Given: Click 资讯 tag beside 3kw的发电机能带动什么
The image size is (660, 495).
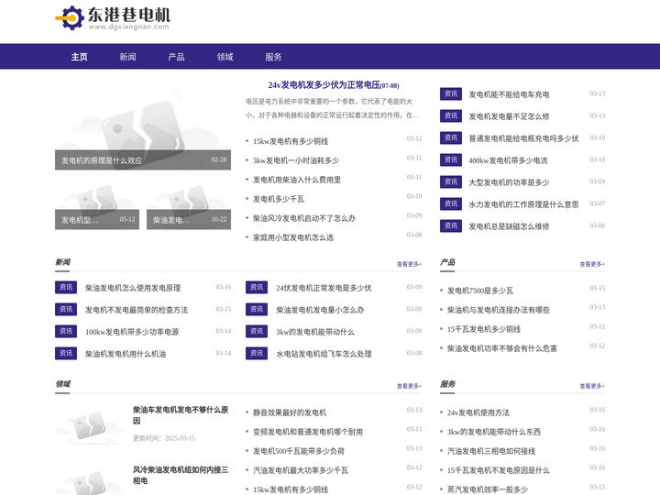Looking at the screenshot, I should click(x=257, y=331).
